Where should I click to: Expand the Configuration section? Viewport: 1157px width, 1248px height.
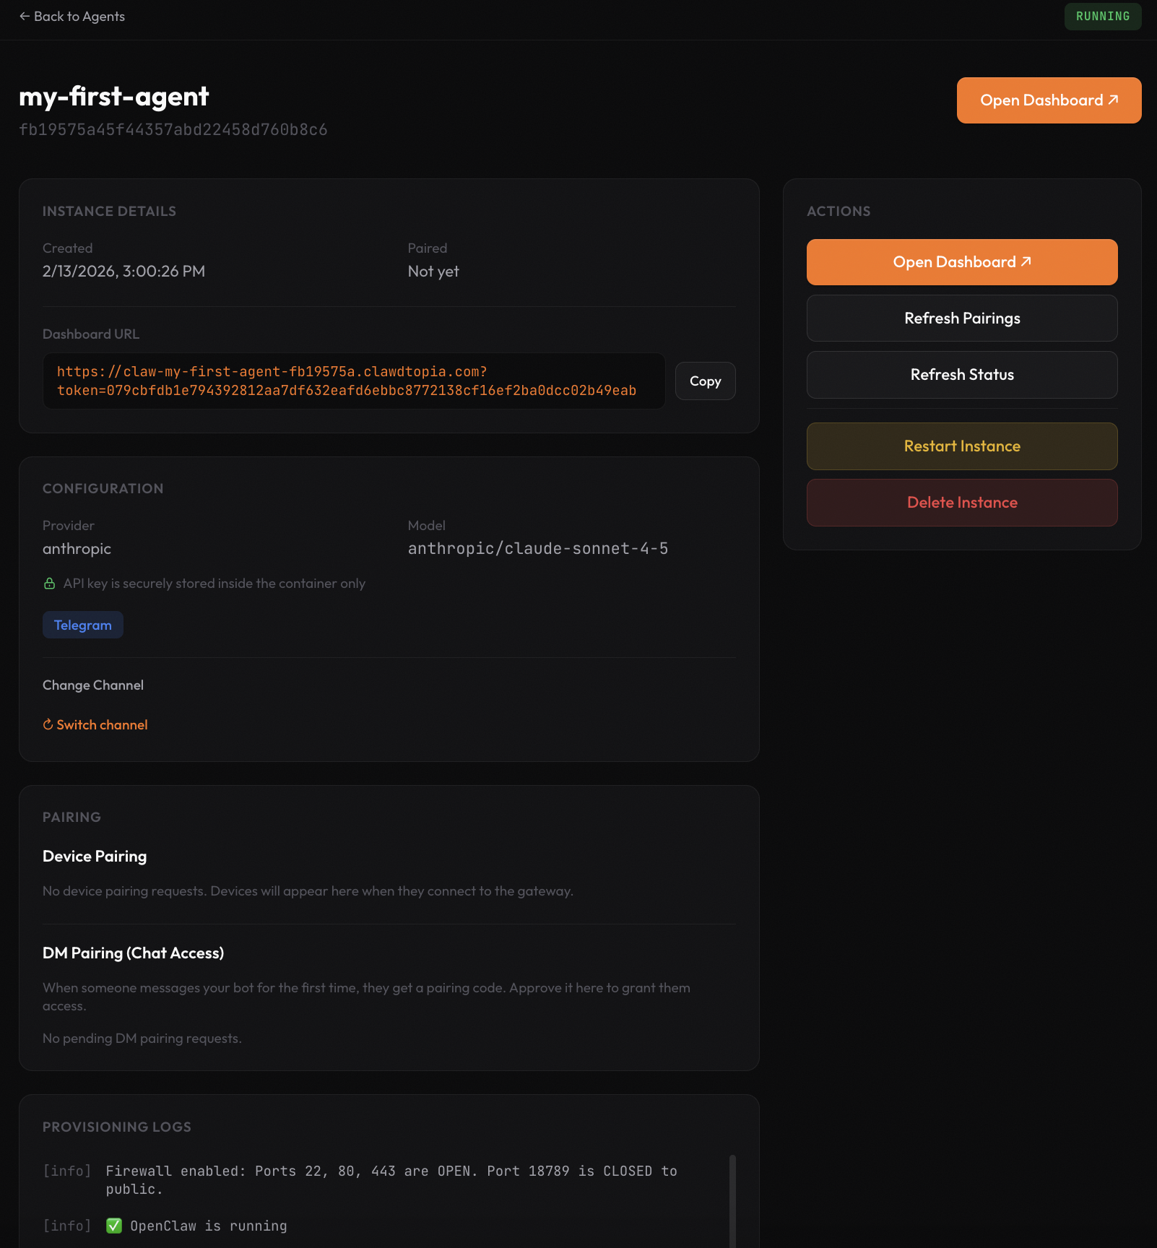coord(103,488)
